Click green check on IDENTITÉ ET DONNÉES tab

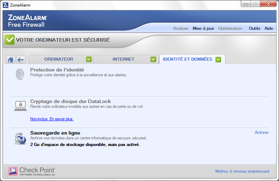218,60
